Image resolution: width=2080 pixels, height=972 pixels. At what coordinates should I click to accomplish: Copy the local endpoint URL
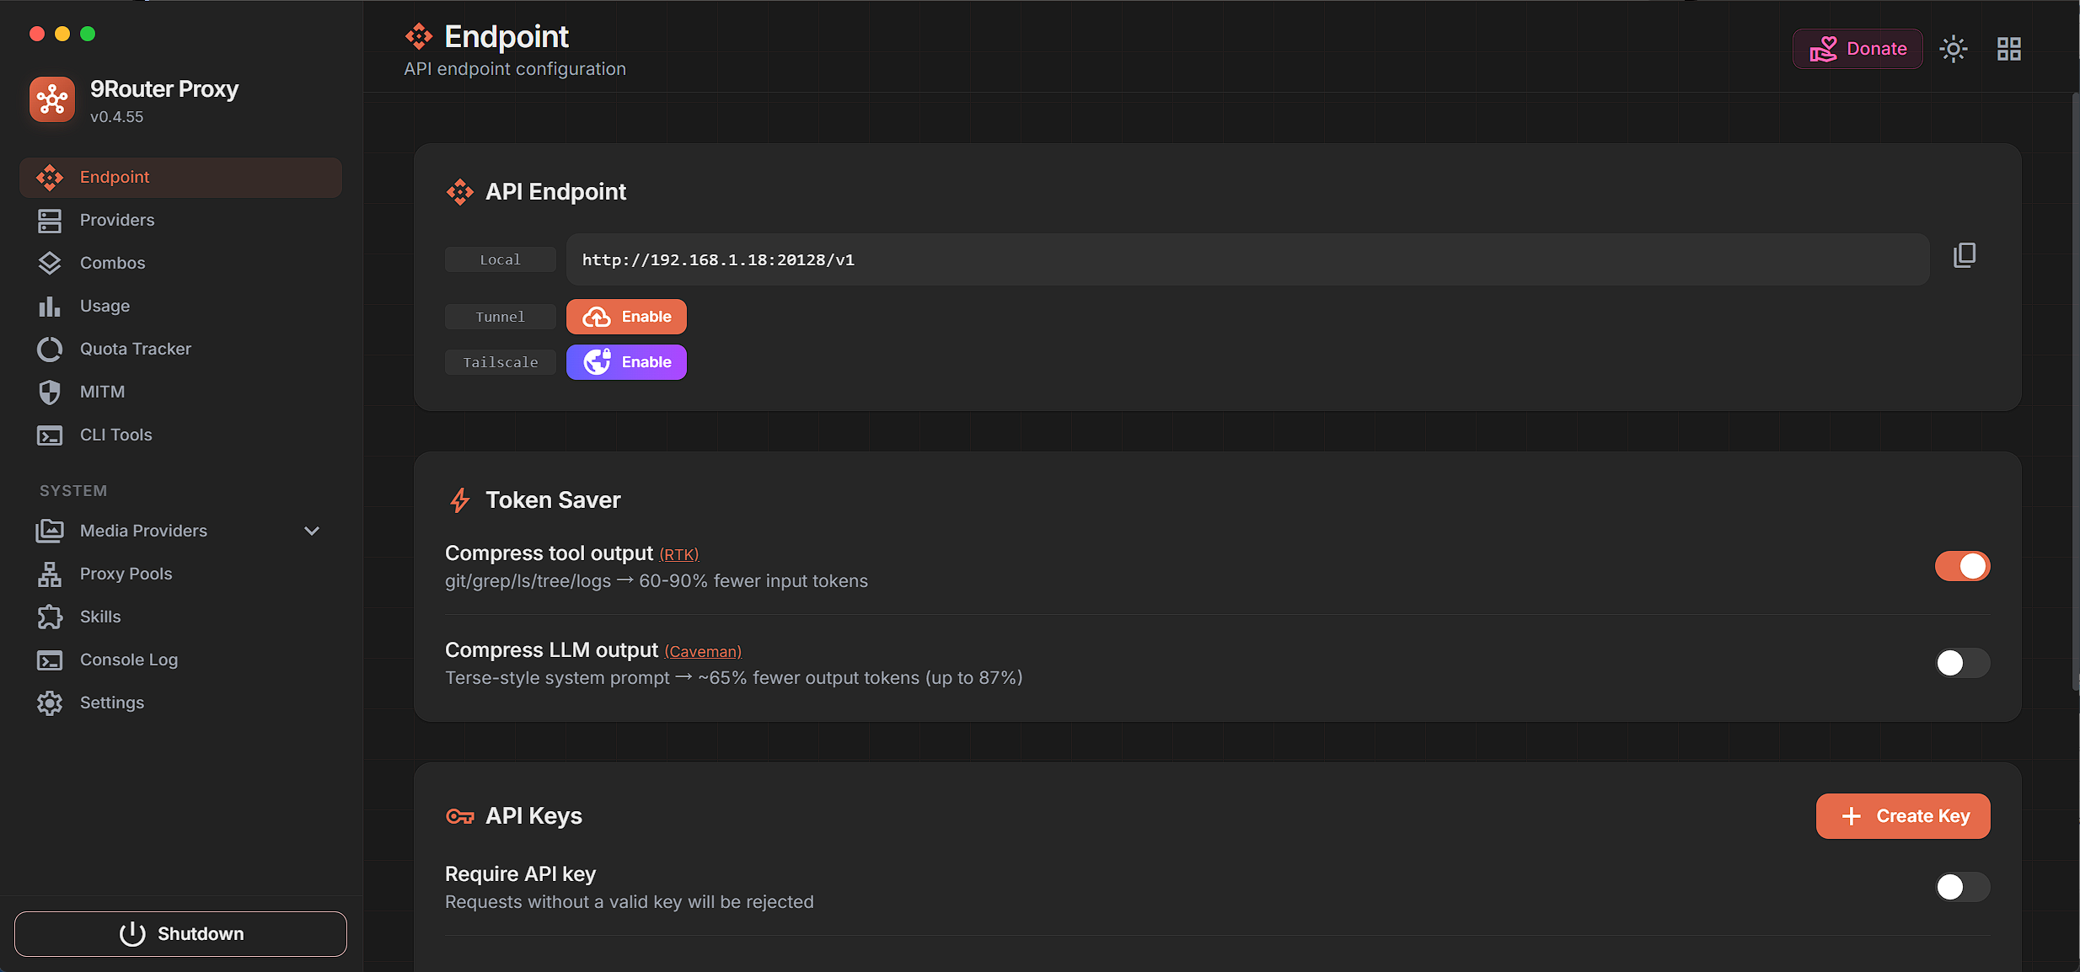(x=1965, y=255)
